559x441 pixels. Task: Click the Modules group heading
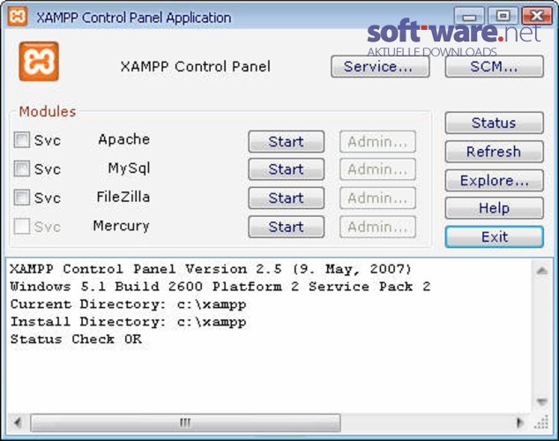[48, 112]
